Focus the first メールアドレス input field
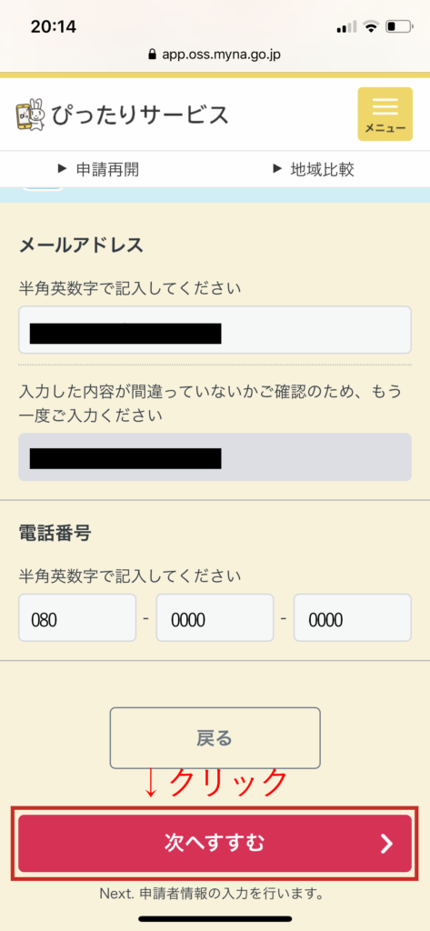Viewport: 430px width, 931px height. 215,330
